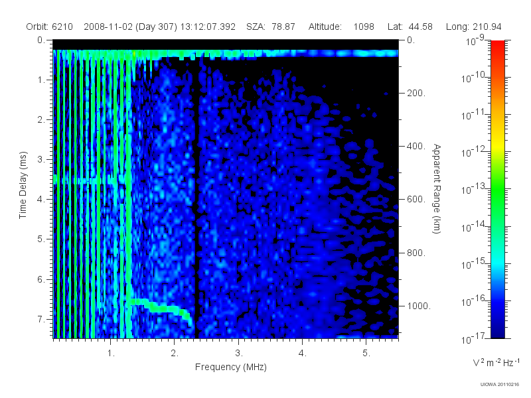The height and width of the screenshot is (398, 531).
Task: Click the '10⁻¹⁵' color scale label
Action: [x=473, y=263]
